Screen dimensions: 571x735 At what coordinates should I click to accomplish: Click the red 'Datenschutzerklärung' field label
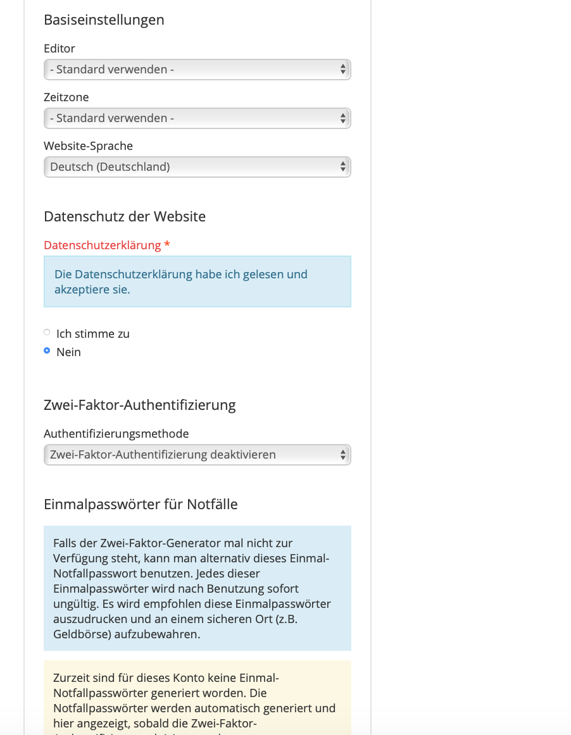(102, 245)
